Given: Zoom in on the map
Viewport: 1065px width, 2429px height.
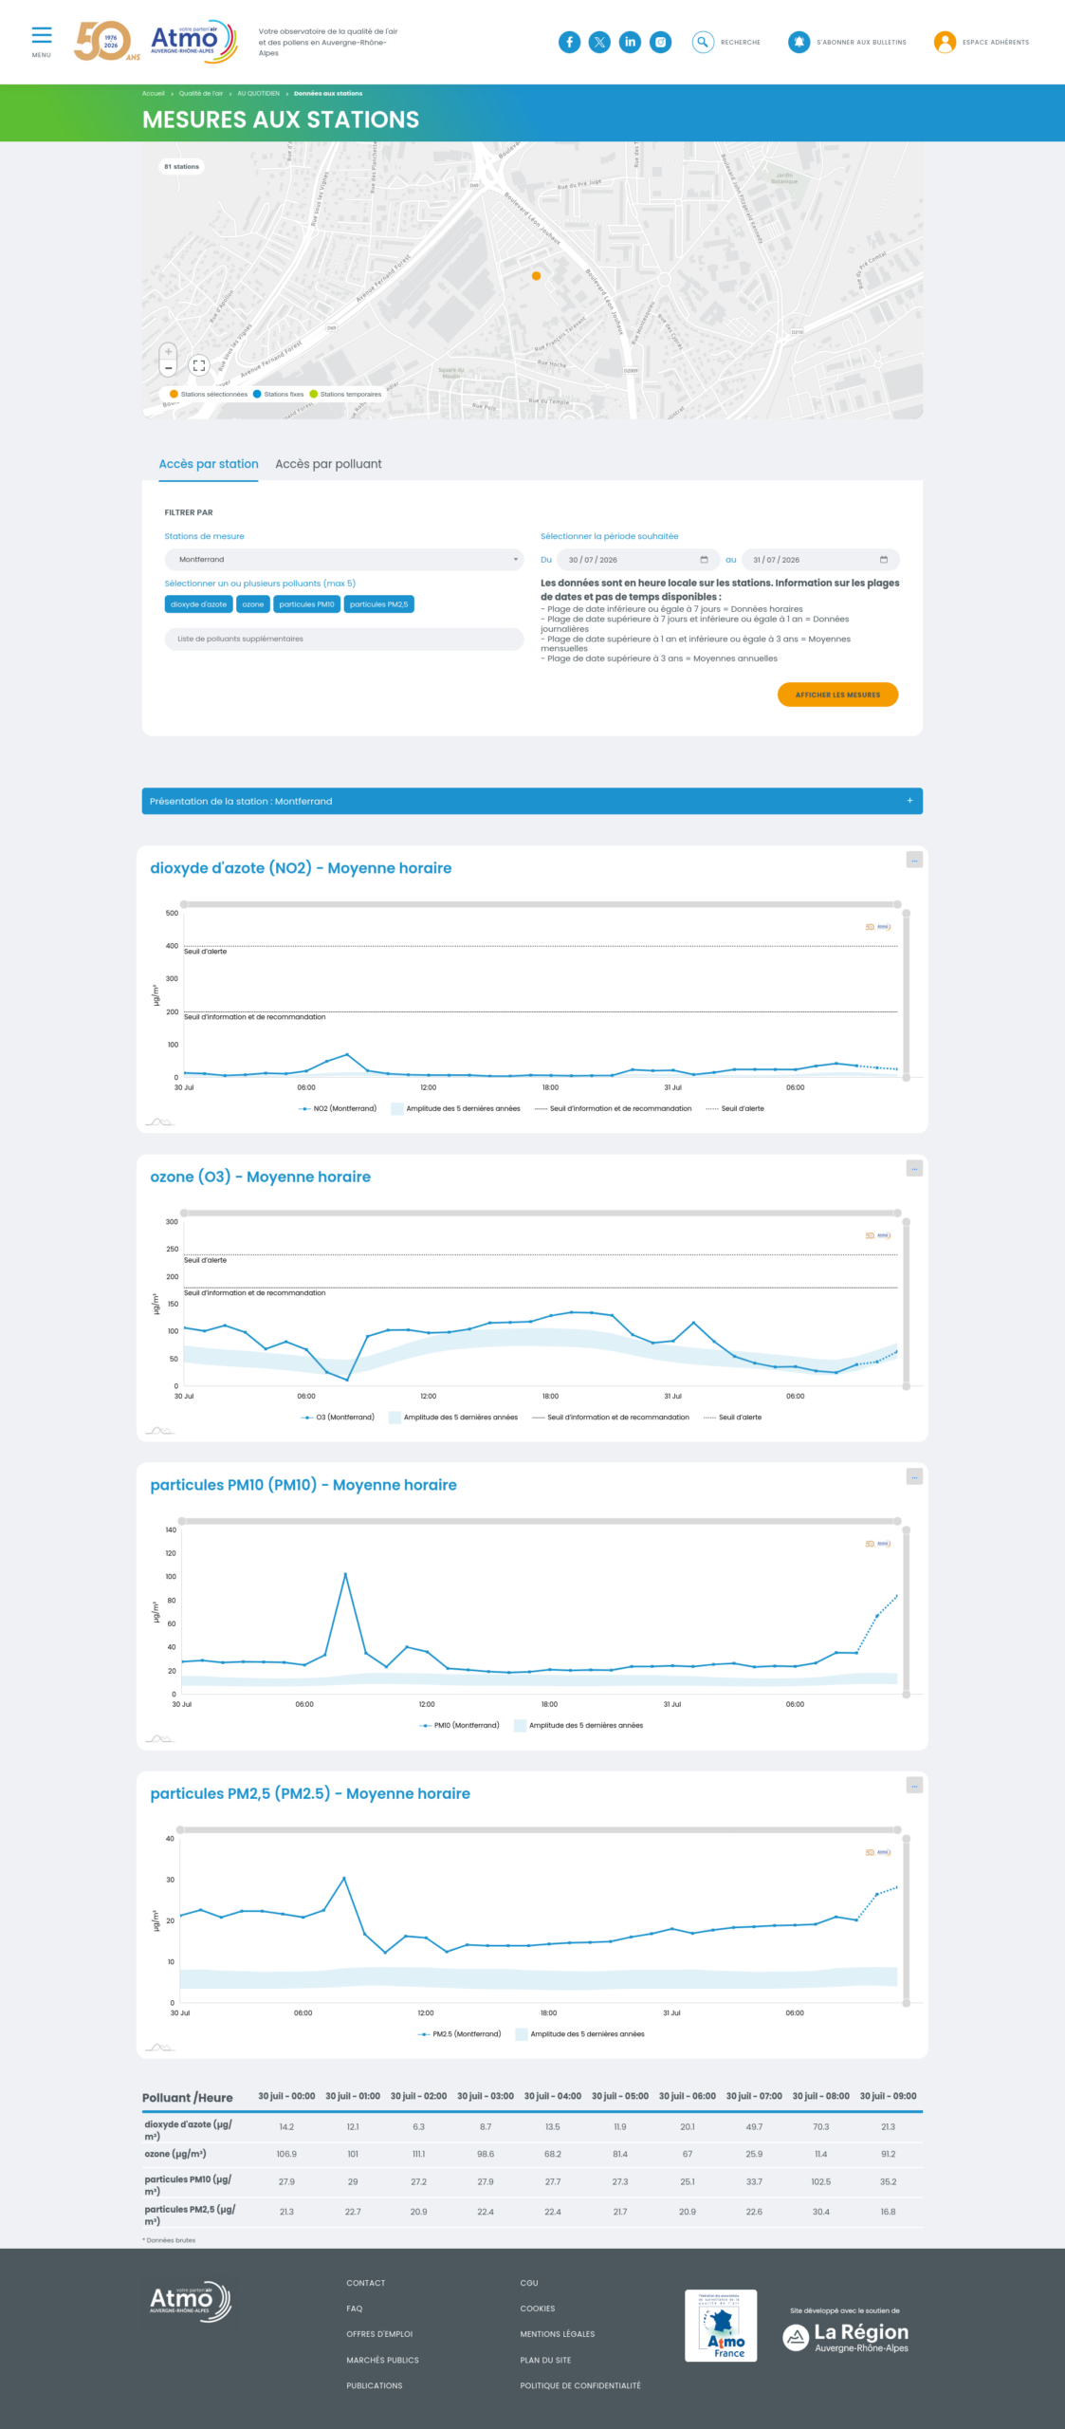Looking at the screenshot, I should 169,351.
